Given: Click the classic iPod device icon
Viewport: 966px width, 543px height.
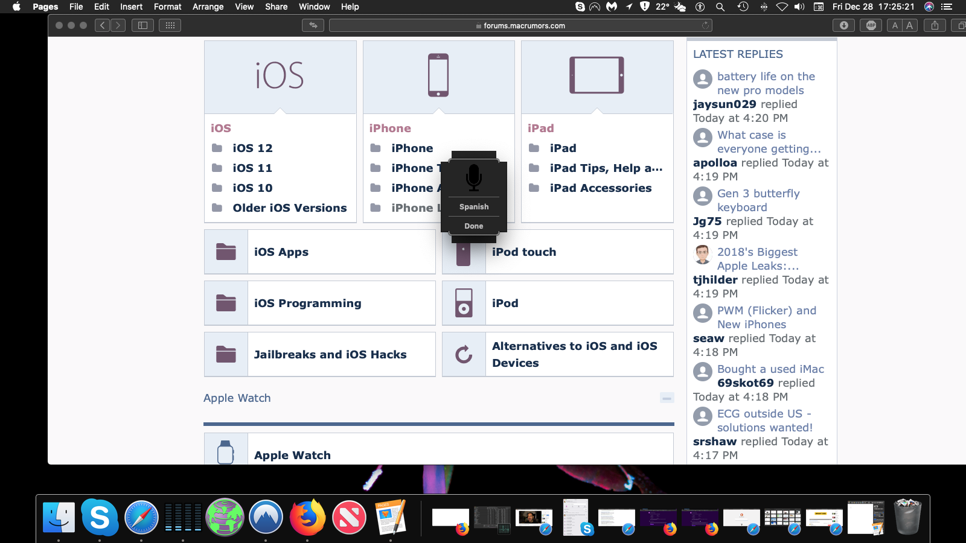Looking at the screenshot, I should click(464, 303).
